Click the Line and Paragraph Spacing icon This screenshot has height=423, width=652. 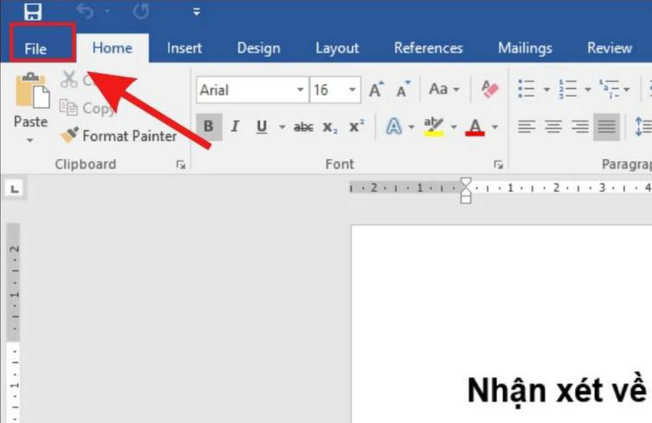point(643,126)
